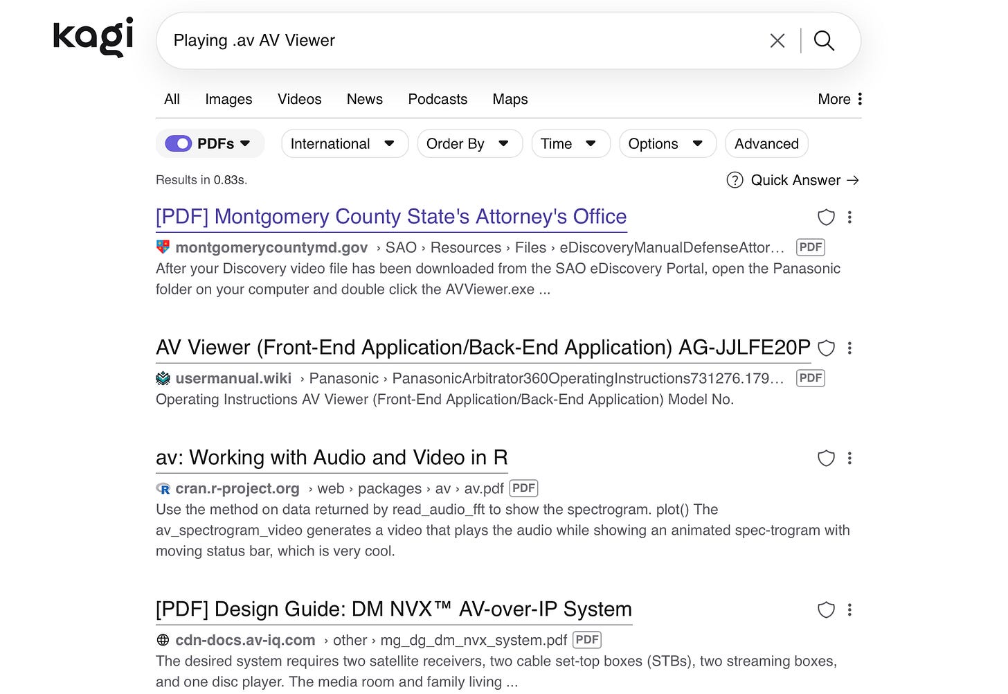Toggle the PDFs lens switch off
Screen dimensions: 1008x694
click(x=178, y=143)
